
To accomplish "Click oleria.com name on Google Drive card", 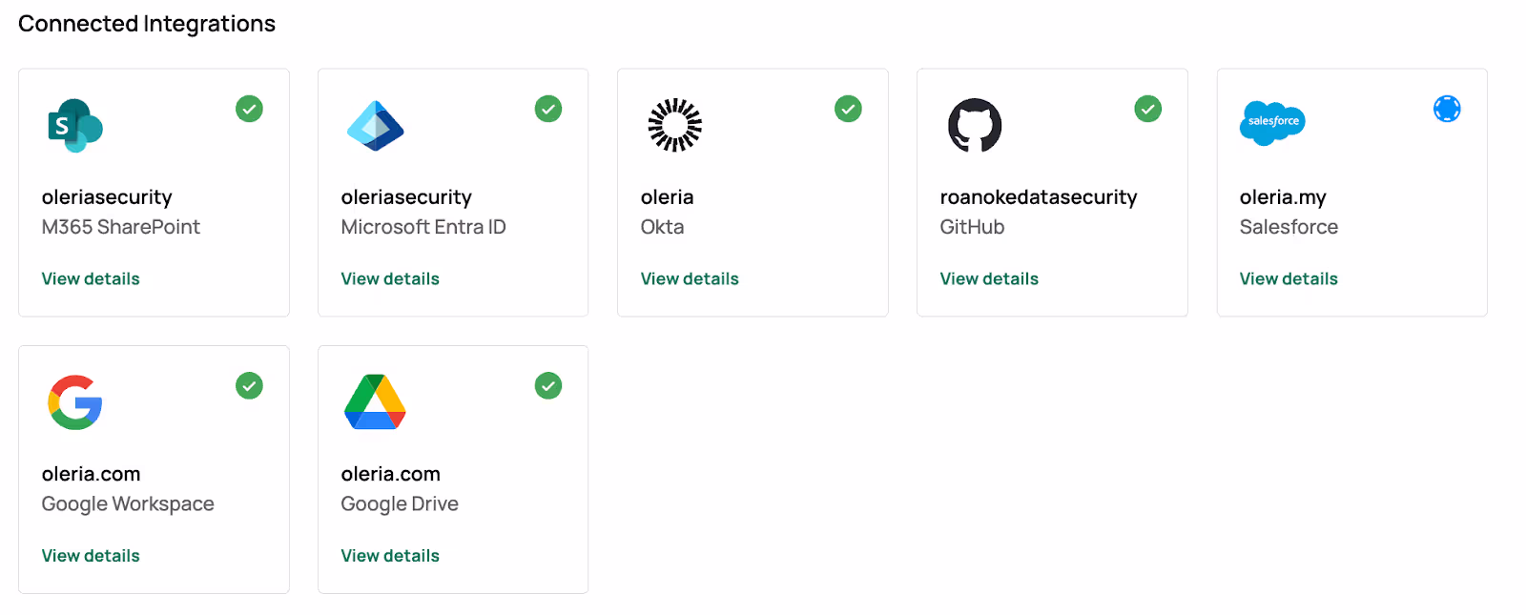I will [x=391, y=474].
